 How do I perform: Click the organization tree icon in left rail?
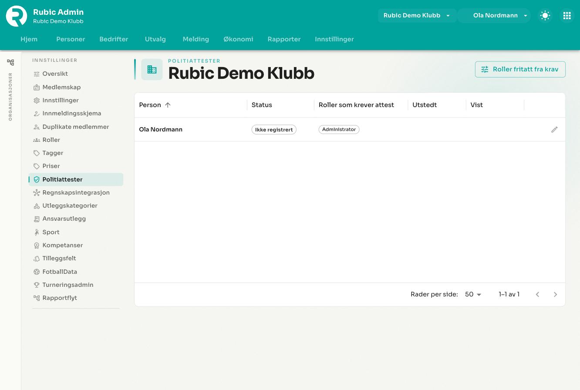(10, 62)
